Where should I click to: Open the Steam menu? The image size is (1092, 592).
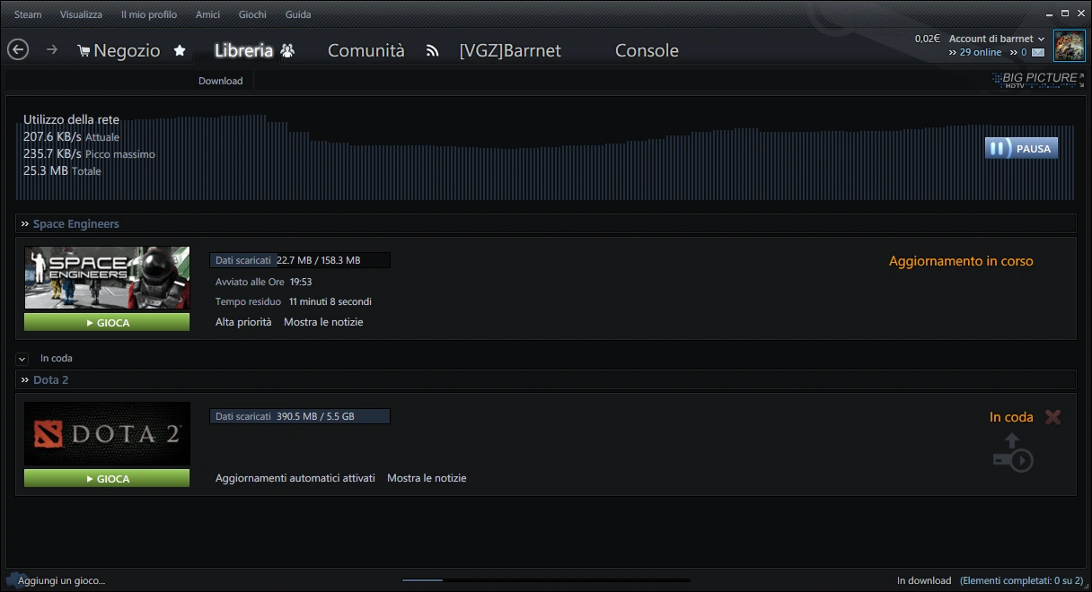(28, 14)
